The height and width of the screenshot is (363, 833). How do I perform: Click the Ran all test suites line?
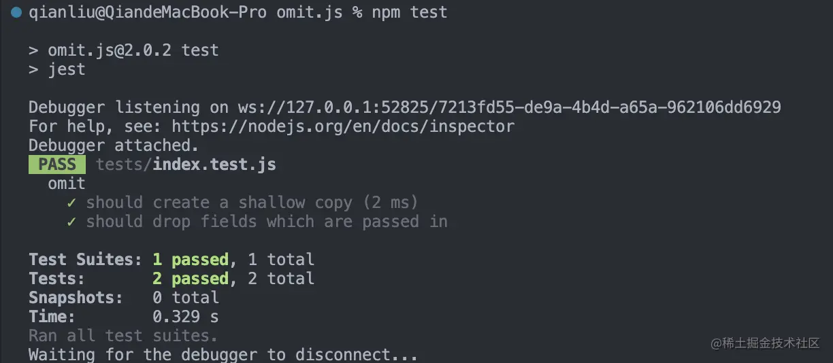point(123,335)
